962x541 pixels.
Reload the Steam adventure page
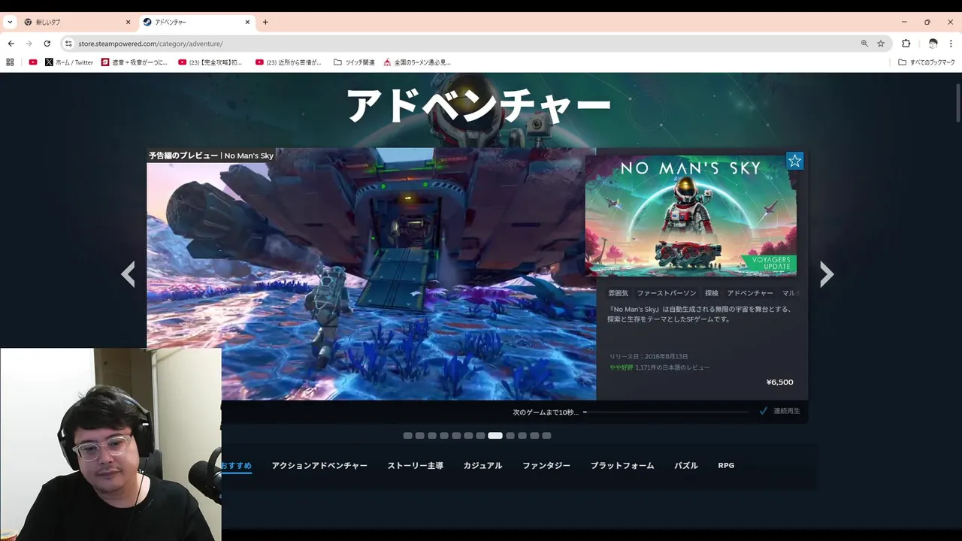pos(47,44)
